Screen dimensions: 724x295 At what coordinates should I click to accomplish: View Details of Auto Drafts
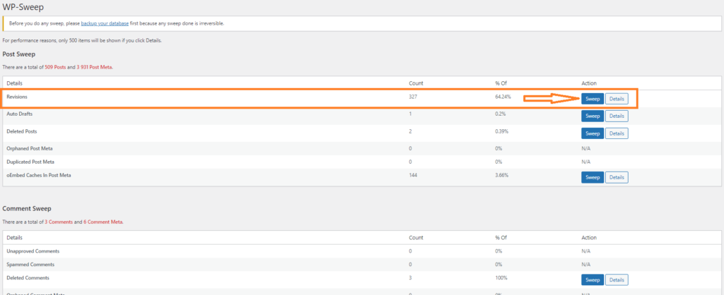click(617, 116)
